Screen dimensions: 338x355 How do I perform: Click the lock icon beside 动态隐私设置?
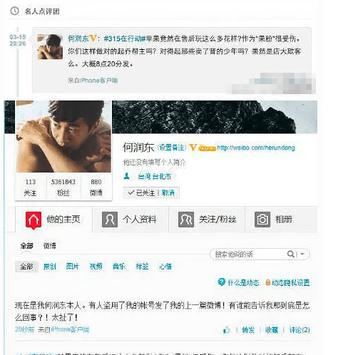(x=268, y=282)
